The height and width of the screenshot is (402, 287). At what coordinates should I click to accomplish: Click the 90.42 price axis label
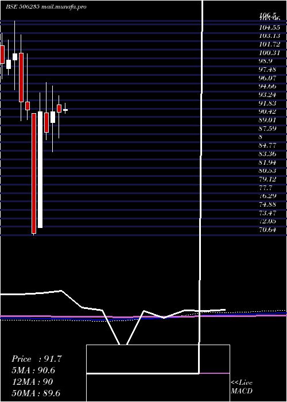point(268,111)
